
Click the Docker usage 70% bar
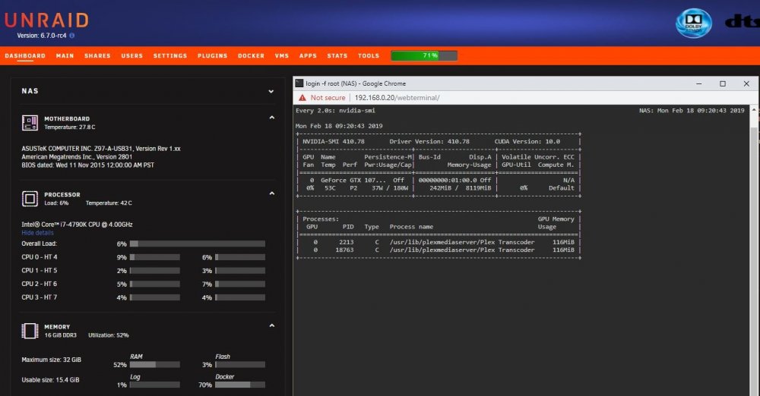pos(240,385)
